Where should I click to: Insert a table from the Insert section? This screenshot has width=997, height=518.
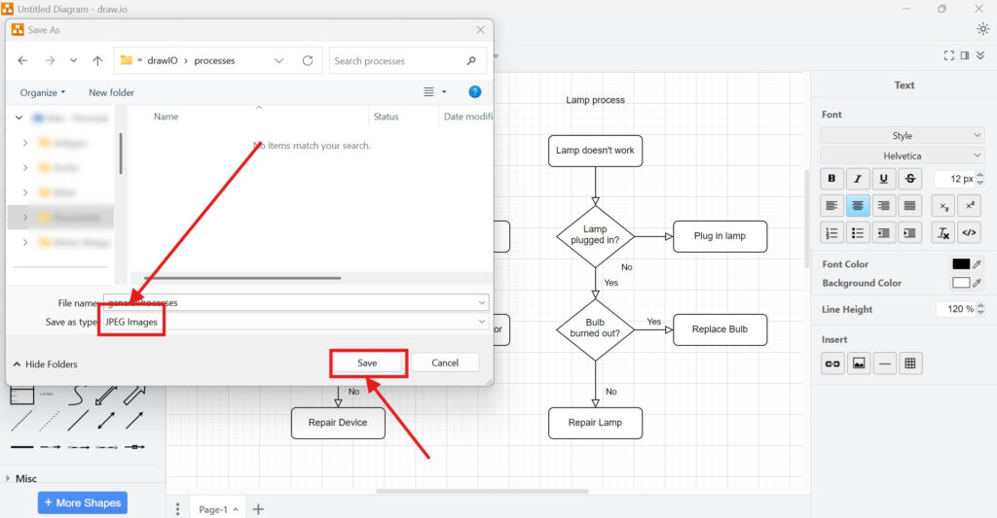pyautogui.click(x=910, y=363)
